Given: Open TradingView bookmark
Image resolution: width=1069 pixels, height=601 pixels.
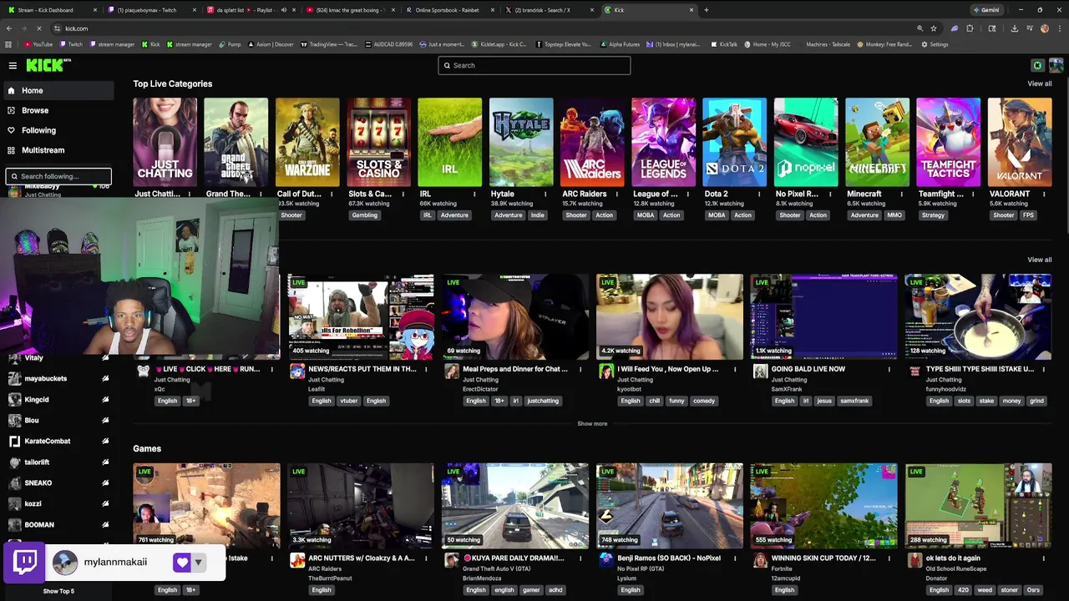Looking at the screenshot, I should (330, 44).
